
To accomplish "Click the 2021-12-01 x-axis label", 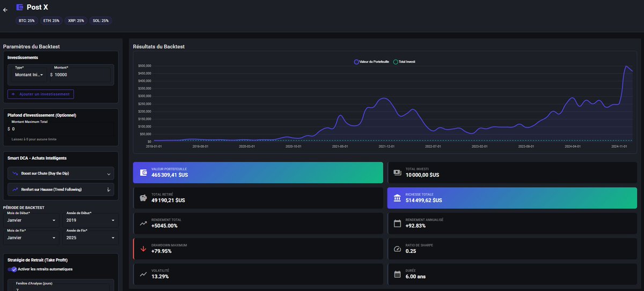I will point(386,146).
